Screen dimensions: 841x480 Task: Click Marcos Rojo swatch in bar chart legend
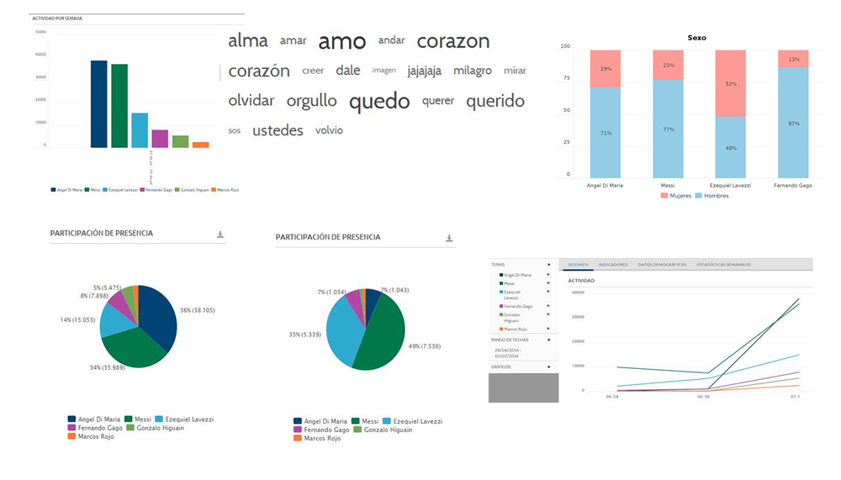click(x=214, y=190)
